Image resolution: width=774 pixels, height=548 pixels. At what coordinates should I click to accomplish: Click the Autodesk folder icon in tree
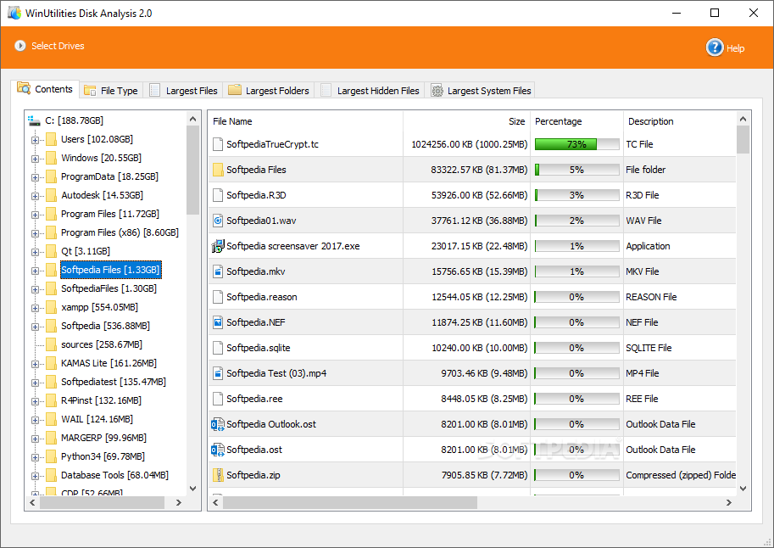(51, 195)
